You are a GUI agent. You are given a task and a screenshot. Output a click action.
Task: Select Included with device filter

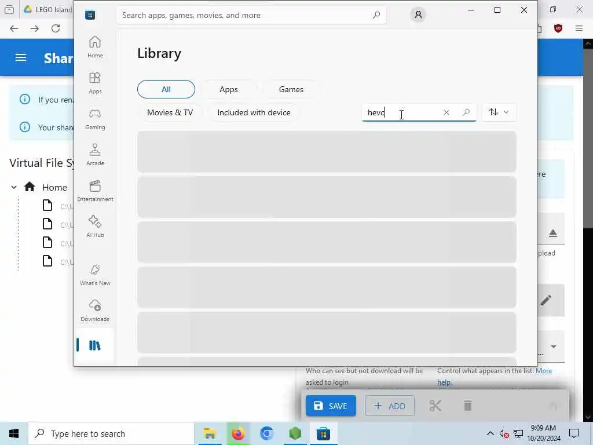254,112
